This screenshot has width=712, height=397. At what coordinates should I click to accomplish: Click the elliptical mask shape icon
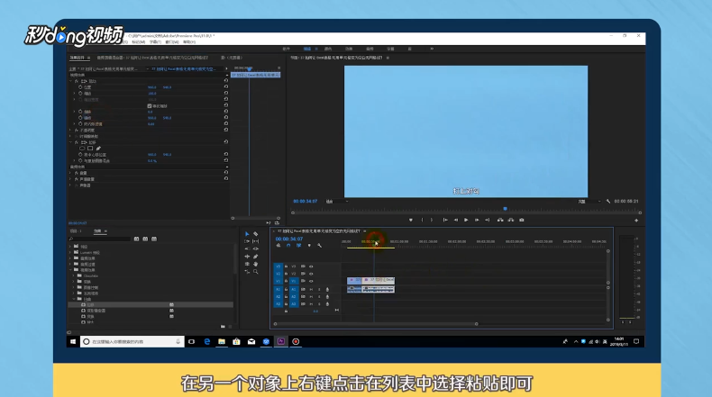point(82,149)
